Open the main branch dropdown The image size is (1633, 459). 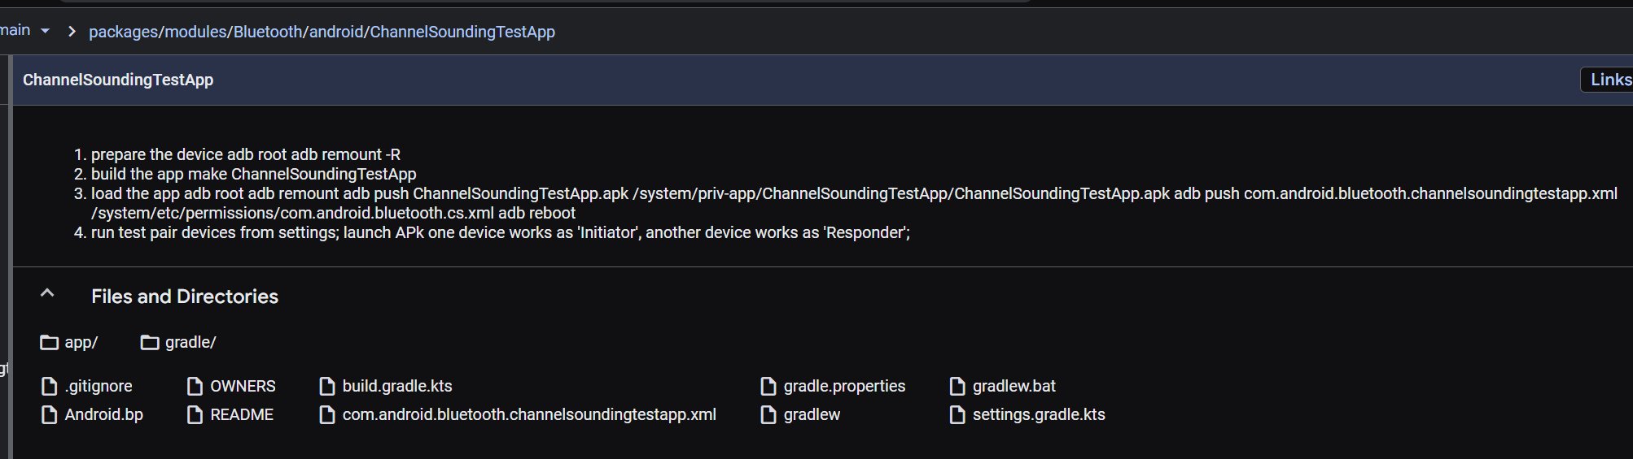pos(45,31)
